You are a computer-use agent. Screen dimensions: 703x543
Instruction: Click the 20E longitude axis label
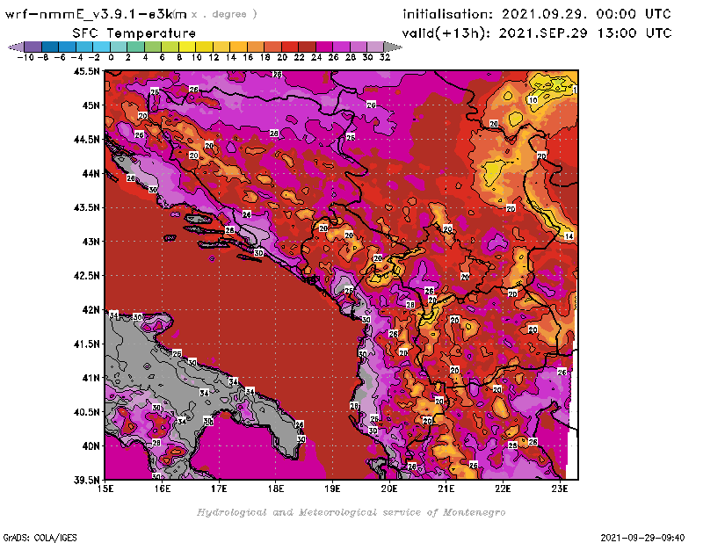389,489
